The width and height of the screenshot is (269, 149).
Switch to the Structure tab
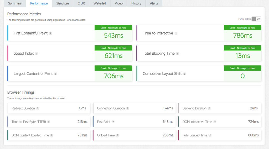tap(63, 3)
